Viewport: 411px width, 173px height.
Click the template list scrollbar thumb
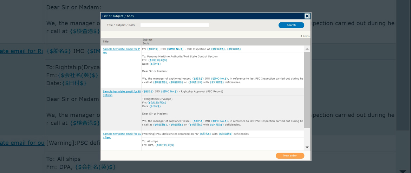(307, 90)
